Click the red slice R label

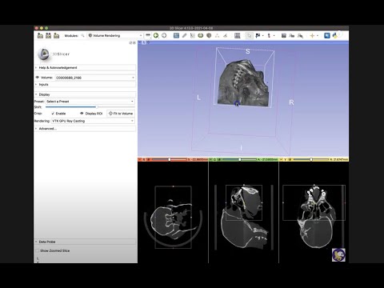[144, 159]
